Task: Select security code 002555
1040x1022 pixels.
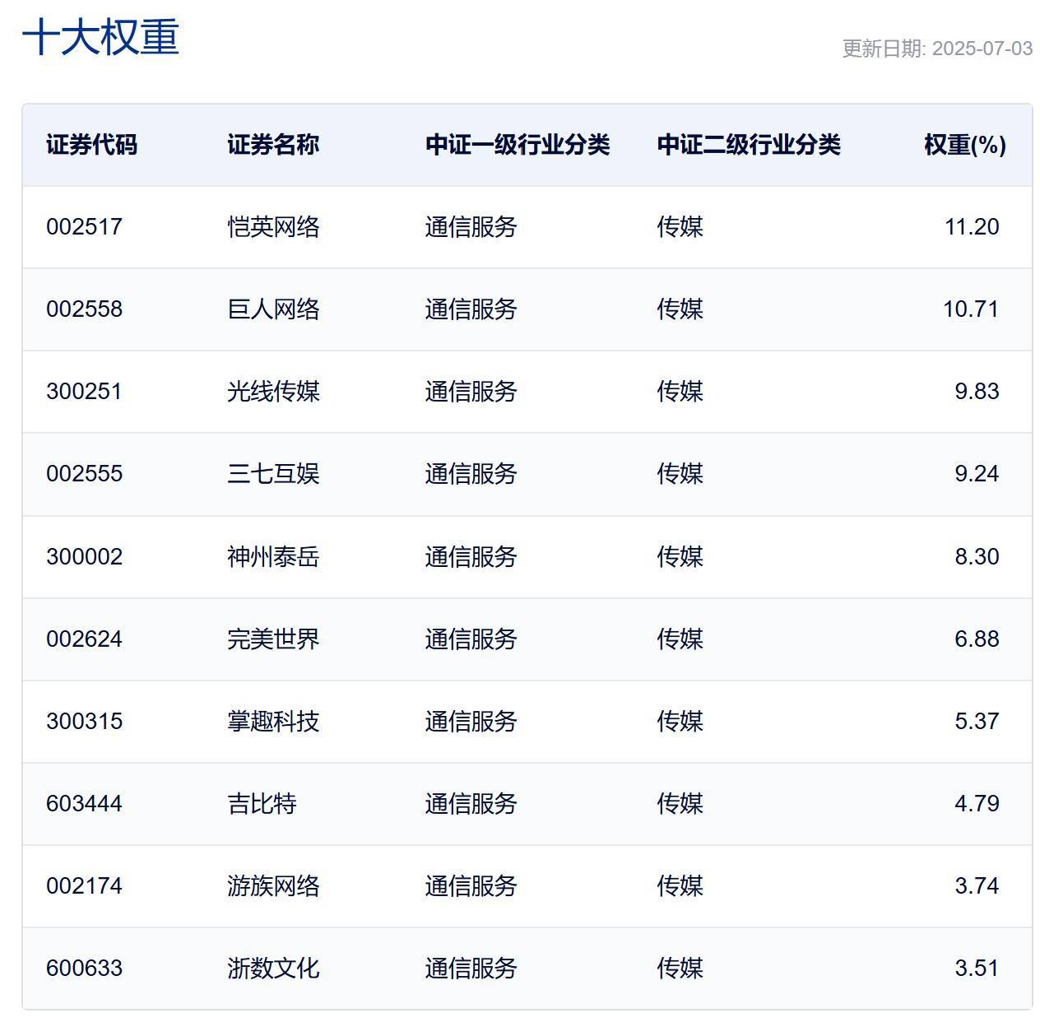Action: [84, 474]
